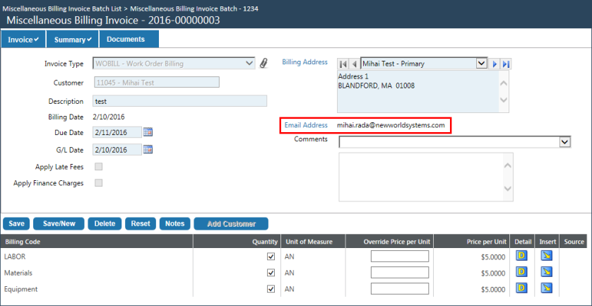The image size is (592, 306).
Task: Open the Billing Address selection dropdown
Action: click(x=482, y=64)
